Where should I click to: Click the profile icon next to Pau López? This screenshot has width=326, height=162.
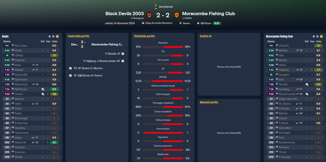pos(13,45)
